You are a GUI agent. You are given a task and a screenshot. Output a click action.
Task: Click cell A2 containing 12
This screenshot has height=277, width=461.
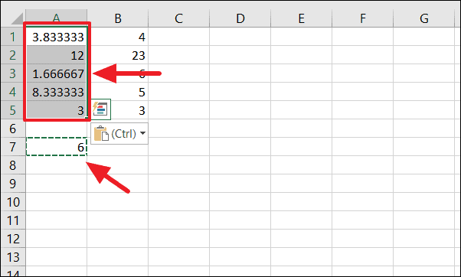57,55
